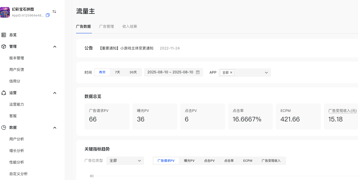The height and width of the screenshot is (180, 358).
Task: Open the 小游戏主体变更通知 announcement
Action: click(127, 48)
